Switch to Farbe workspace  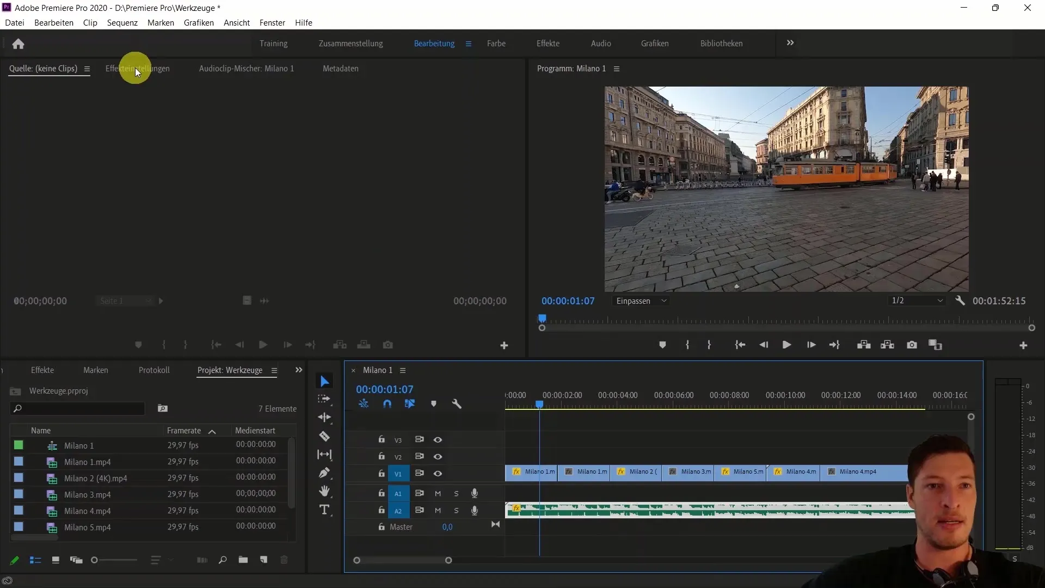[x=496, y=44]
